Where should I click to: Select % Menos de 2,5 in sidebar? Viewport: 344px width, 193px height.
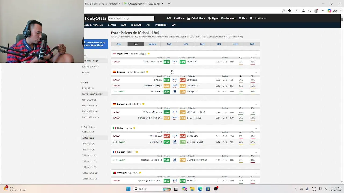coord(89,161)
